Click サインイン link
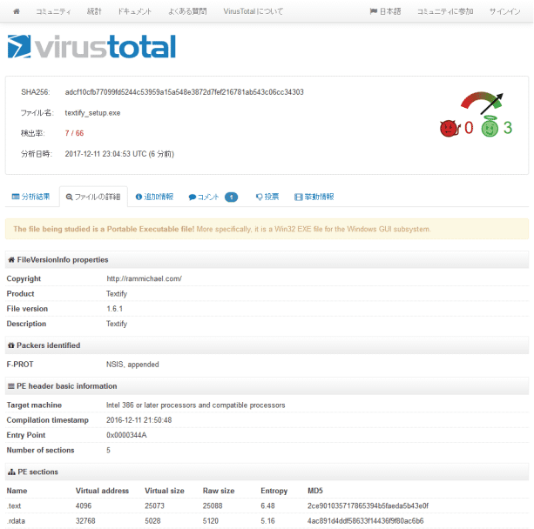 [504, 11]
